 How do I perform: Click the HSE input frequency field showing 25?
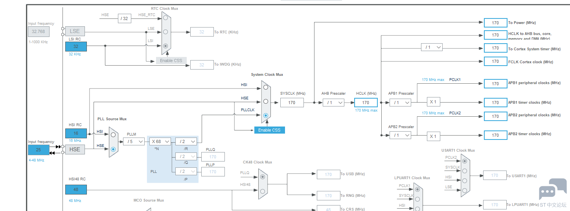coord(39,150)
